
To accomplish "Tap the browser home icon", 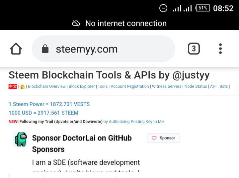I will pyautogui.click(x=16, y=49).
